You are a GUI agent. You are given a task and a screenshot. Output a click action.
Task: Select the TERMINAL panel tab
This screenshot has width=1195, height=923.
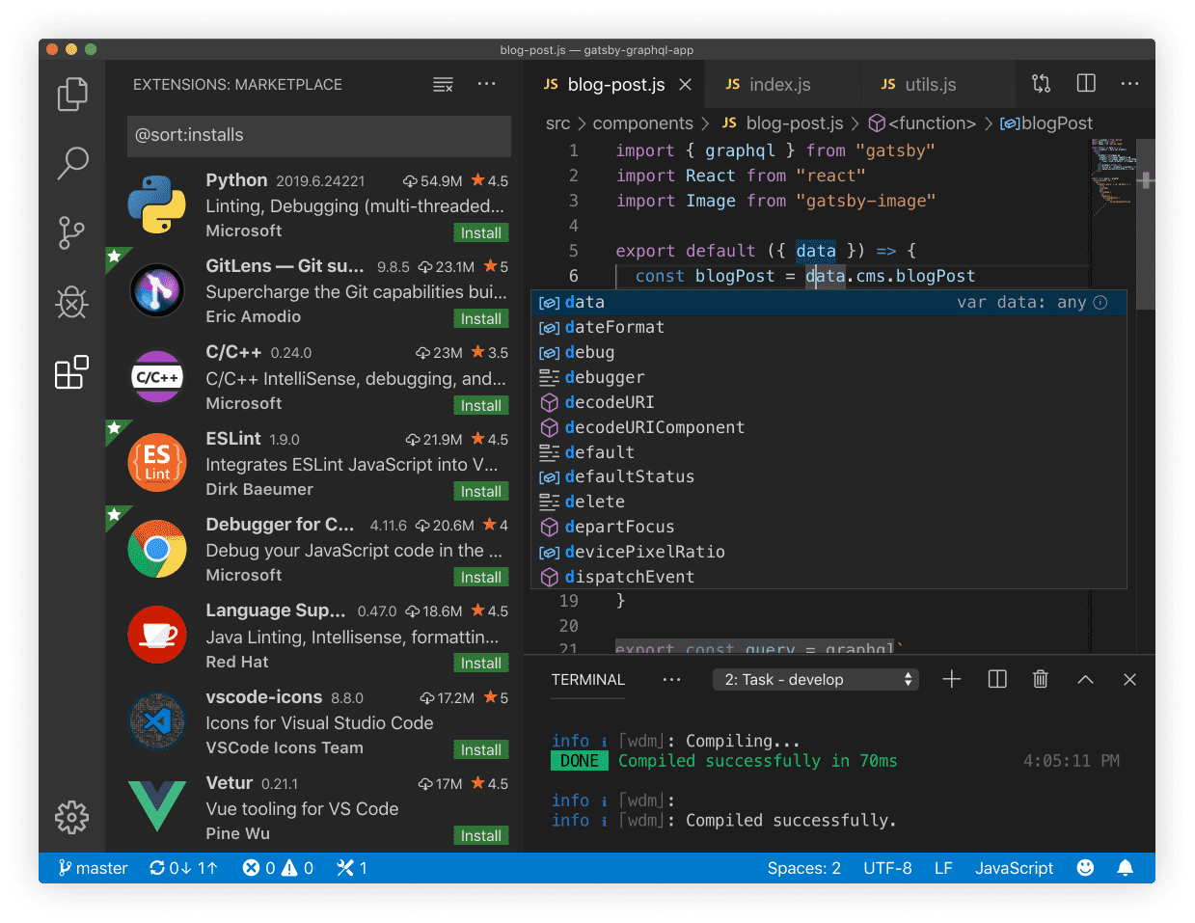[x=588, y=679]
